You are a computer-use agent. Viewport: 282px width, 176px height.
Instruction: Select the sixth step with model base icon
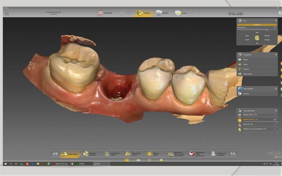coord(177,154)
